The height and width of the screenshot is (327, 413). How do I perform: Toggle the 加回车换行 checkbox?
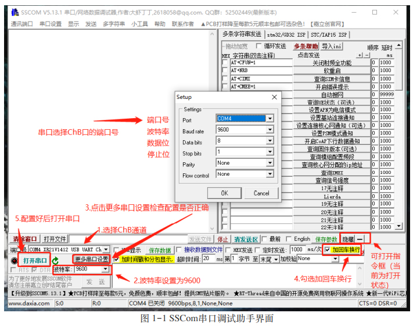pyautogui.click(x=327, y=250)
